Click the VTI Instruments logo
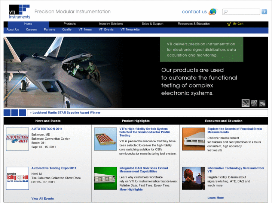 tap(19, 12)
